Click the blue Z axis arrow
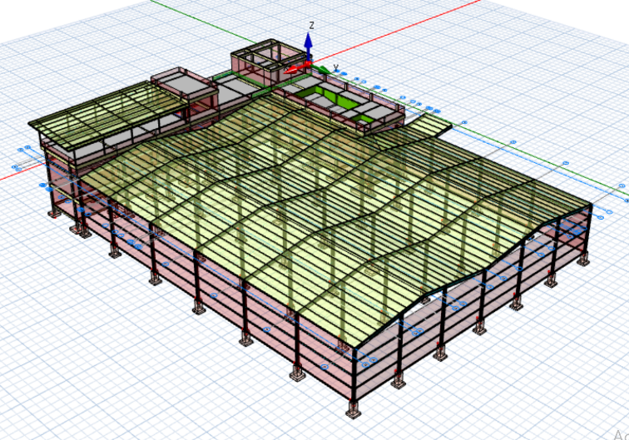The image size is (629, 440). tap(308, 45)
